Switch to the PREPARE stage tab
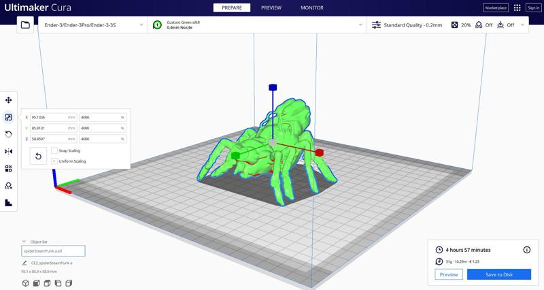This screenshot has width=544, height=290. coord(232,7)
